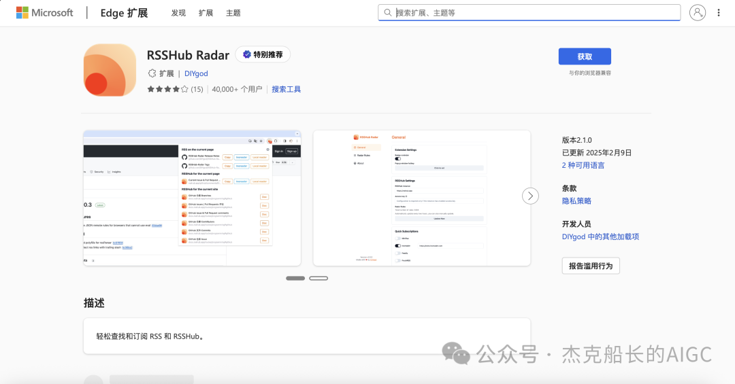Open the second screenshot of General settings
The height and width of the screenshot is (384, 735).
click(x=422, y=198)
